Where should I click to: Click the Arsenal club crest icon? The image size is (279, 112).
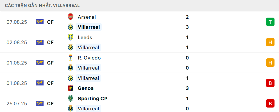(70, 17)
